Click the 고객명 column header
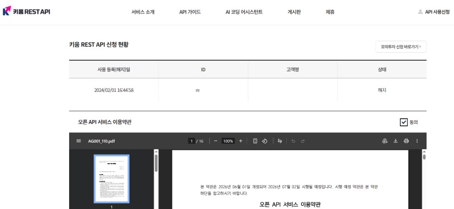 coord(293,70)
